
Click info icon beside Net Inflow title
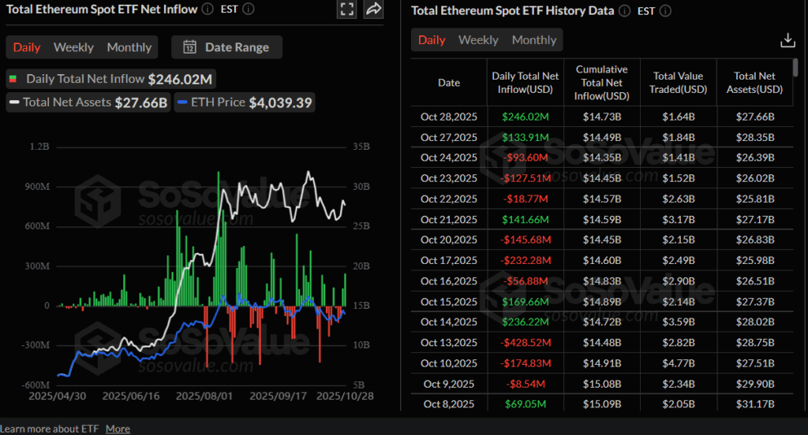[208, 9]
